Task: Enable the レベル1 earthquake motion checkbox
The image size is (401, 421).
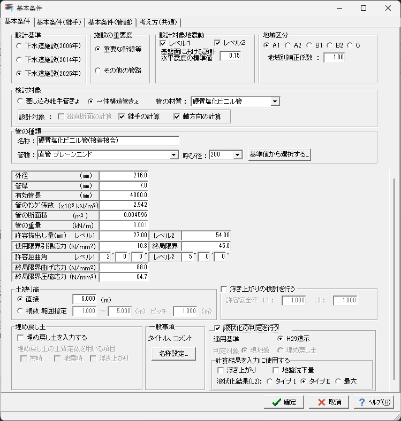Action: click(164, 43)
